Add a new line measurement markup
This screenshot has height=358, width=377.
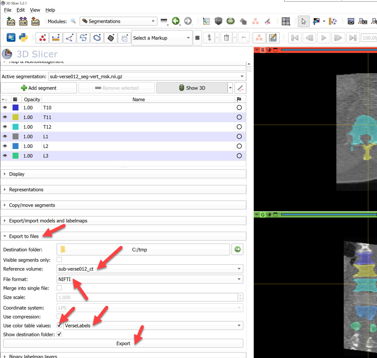[56, 38]
